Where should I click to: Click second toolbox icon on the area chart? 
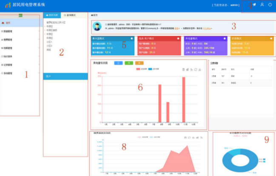click(x=189, y=137)
